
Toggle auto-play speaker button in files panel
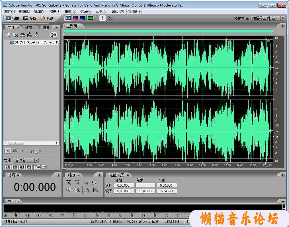8,151
